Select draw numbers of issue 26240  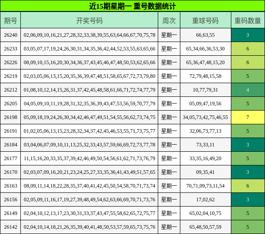(x=90, y=35)
